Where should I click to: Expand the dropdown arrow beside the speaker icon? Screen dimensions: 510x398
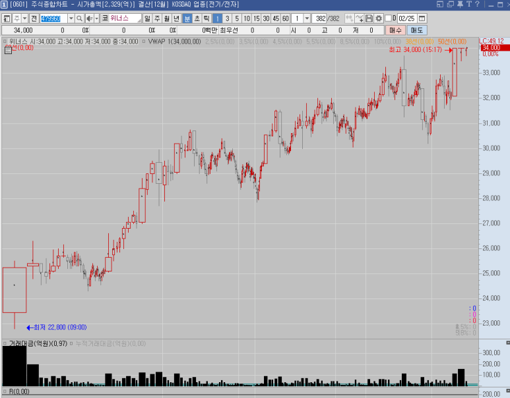[96, 18]
